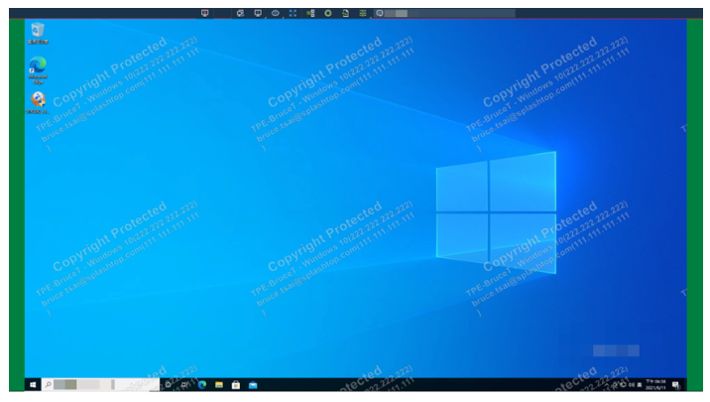Image resolution: width=710 pixels, height=402 pixels.
Task: Open the green sliders settings icon
Action: (363, 13)
